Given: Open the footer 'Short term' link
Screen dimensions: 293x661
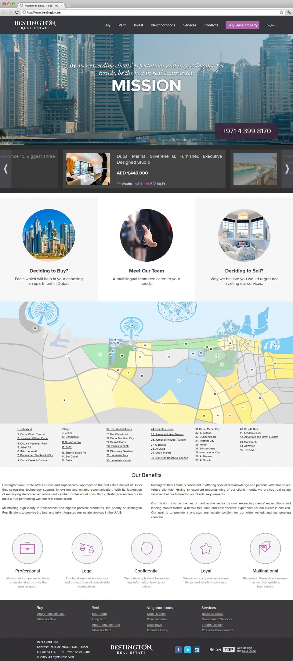Looking at the screenshot, I should point(99,614).
